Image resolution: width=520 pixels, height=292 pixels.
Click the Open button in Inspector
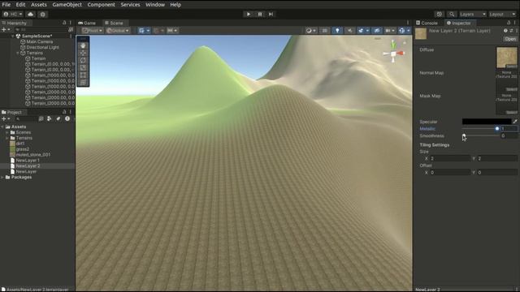510,39
